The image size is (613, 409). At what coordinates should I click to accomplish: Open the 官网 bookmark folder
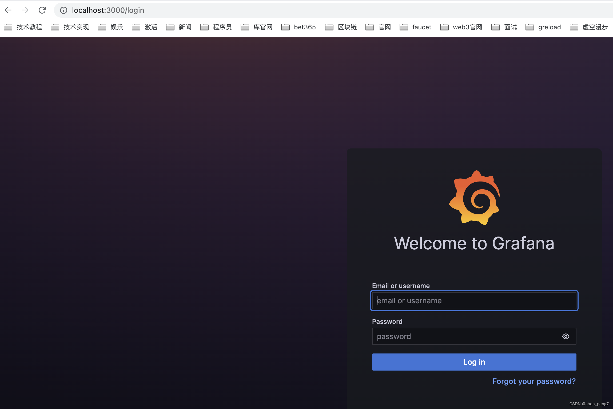pyautogui.click(x=378, y=27)
